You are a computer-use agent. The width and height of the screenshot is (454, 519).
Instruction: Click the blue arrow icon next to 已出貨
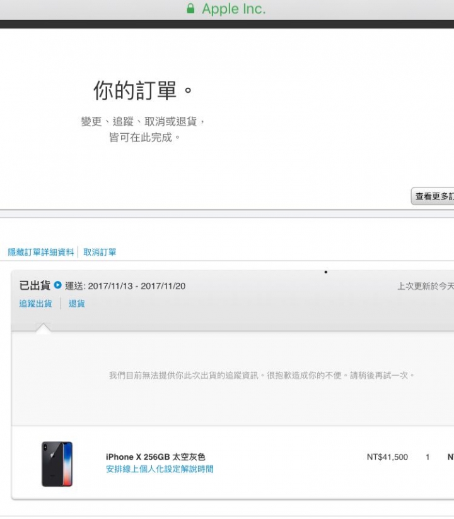[x=57, y=285]
